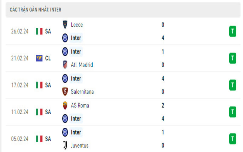Click the 'Các trận gần nhất: Inter' header
The width and height of the screenshot is (243, 152).
coord(36,10)
